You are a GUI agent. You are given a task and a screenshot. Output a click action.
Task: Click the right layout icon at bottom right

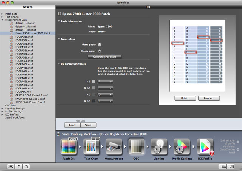click(231, 166)
